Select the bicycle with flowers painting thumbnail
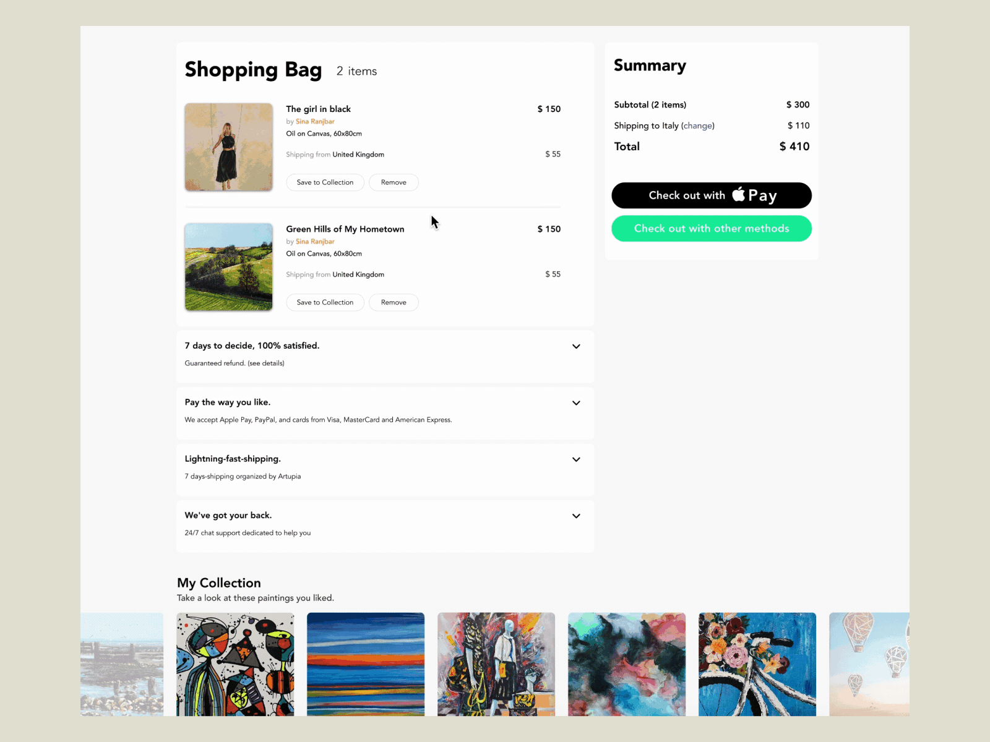The width and height of the screenshot is (990, 742). click(x=757, y=665)
